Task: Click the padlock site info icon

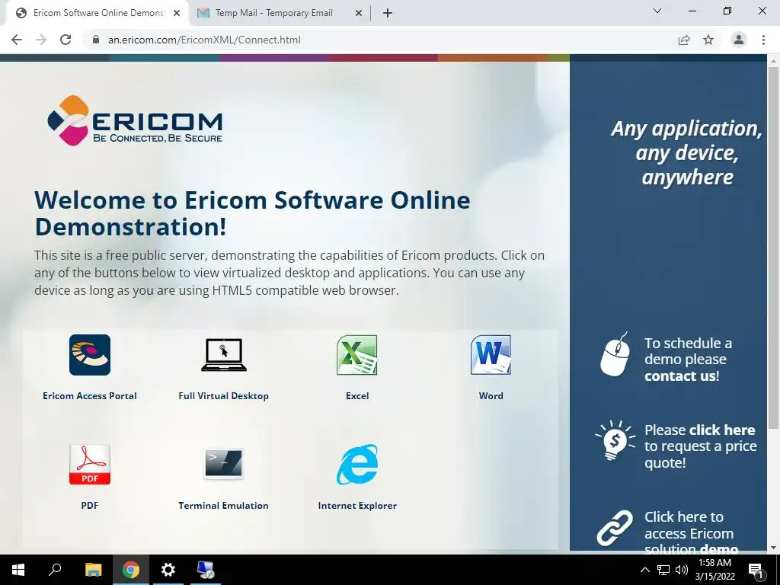Action: [97, 40]
